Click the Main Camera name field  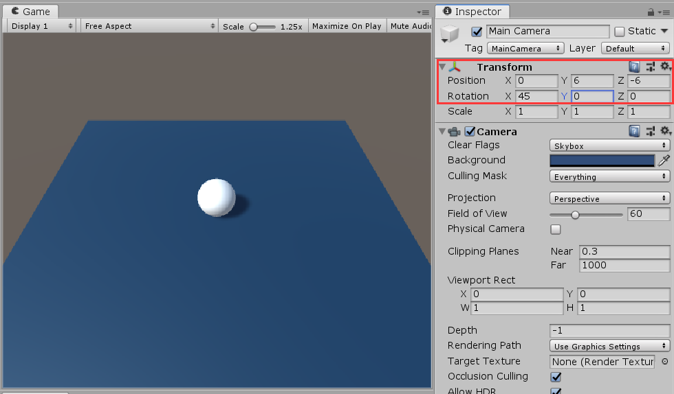click(x=548, y=32)
